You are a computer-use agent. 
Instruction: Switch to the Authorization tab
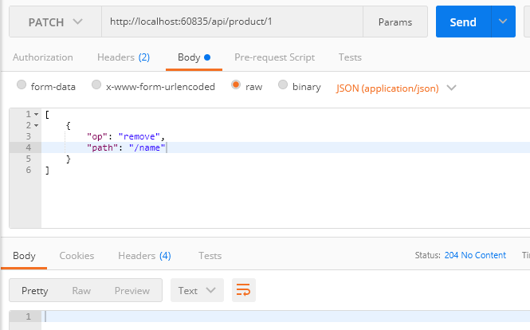tap(43, 57)
